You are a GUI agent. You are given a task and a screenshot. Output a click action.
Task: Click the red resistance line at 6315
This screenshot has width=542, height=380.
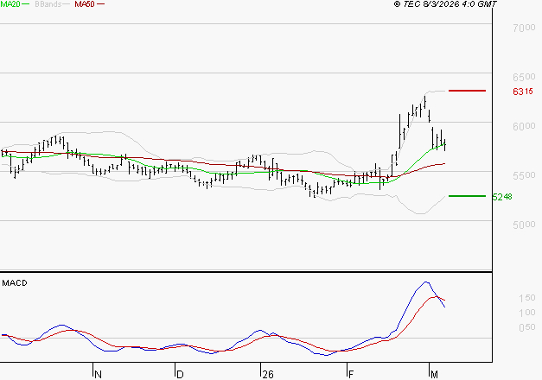pyautogui.click(x=467, y=91)
